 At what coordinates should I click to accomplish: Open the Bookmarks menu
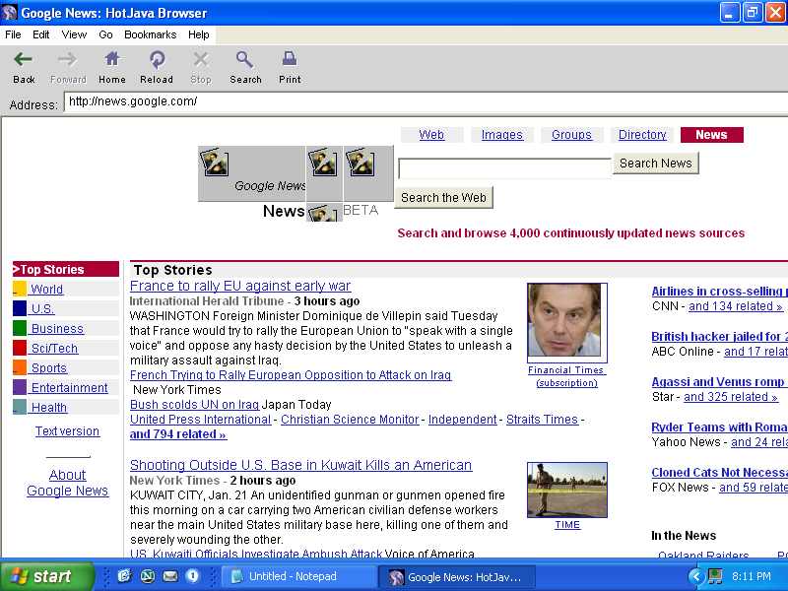[150, 34]
